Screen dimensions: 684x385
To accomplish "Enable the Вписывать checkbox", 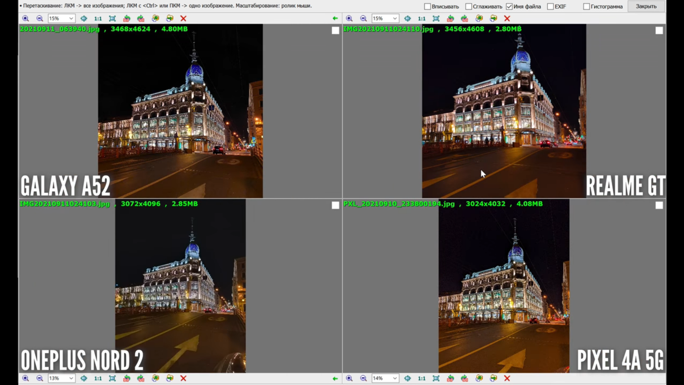I will tap(427, 6).
